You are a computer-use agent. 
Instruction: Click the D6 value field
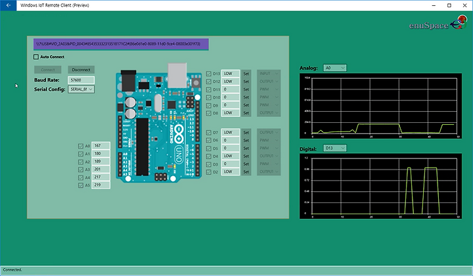coord(231,140)
